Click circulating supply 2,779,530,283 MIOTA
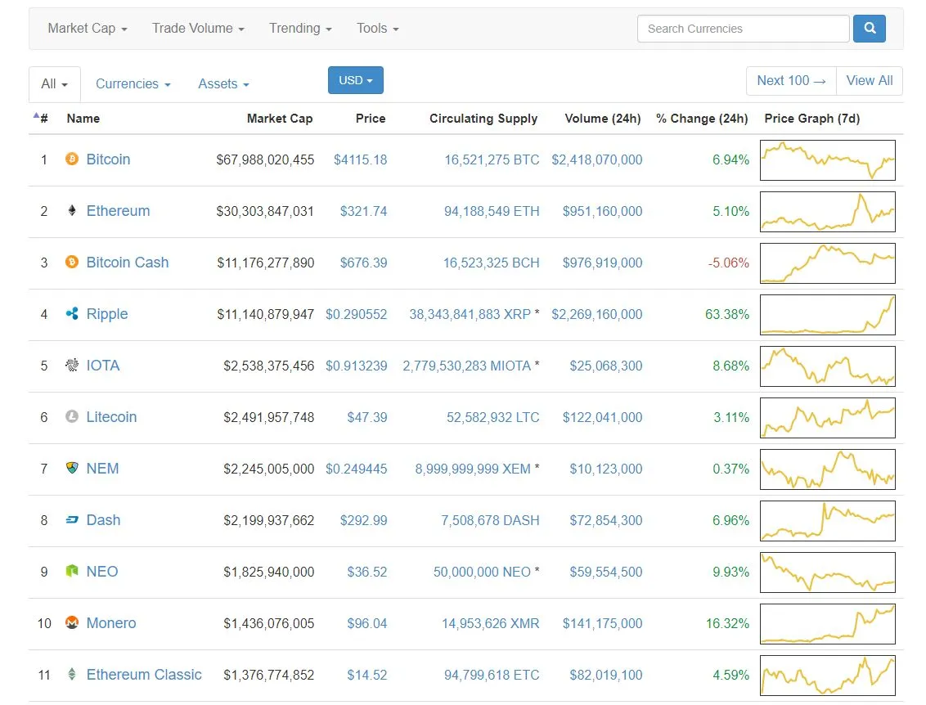This screenshot has height=705, width=926. 466,366
